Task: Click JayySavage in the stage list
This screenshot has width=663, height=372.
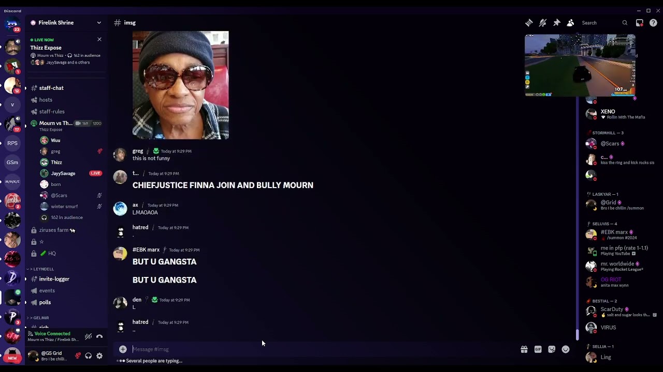Action: 63,173
